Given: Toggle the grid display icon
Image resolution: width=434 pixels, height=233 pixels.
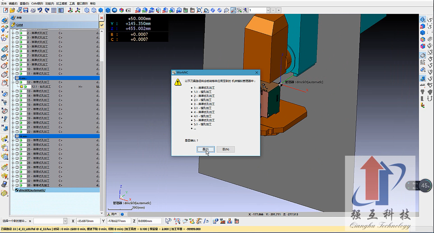Looking at the screenshot, I should (x=54, y=10).
